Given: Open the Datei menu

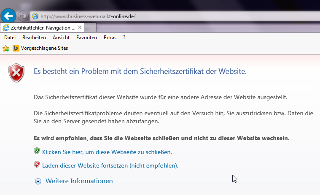Looking at the screenshot, I should click(10, 38).
